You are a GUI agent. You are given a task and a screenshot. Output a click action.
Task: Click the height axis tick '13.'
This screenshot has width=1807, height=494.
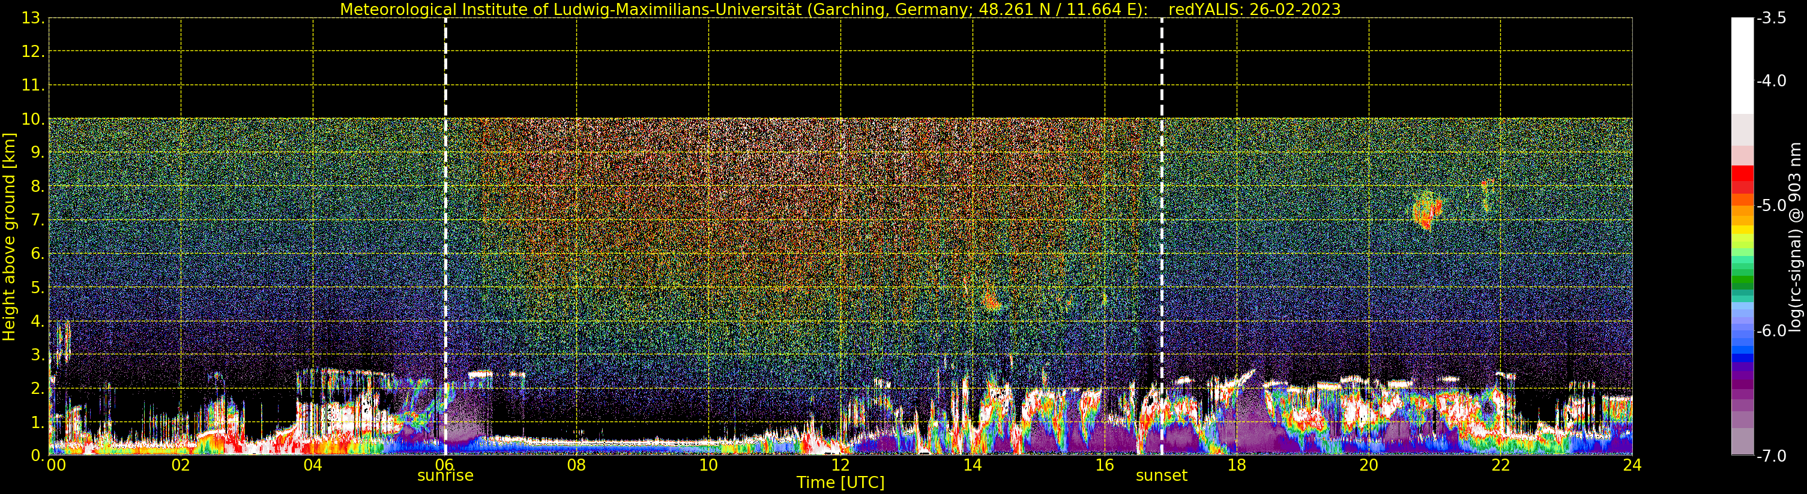click(33, 18)
